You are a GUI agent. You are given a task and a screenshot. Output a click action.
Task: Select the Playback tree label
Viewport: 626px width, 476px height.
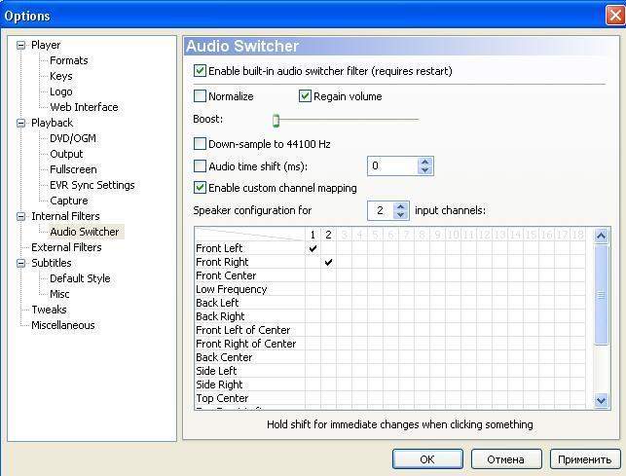[x=52, y=123]
